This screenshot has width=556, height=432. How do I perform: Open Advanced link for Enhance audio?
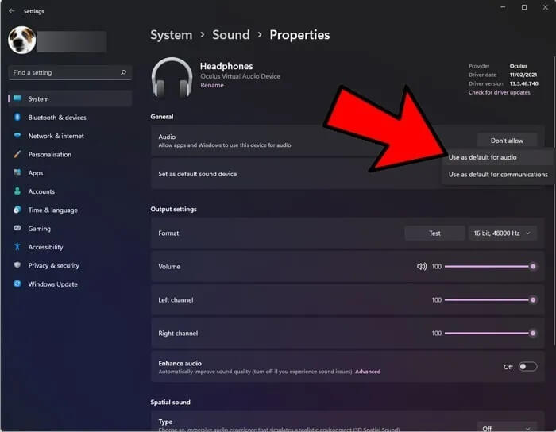pos(368,372)
